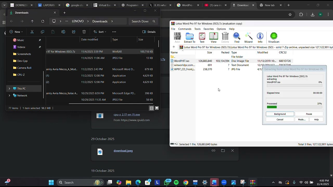Open the Options menu in WinRAR
The height and width of the screenshot is (187, 333).
coord(221,29)
